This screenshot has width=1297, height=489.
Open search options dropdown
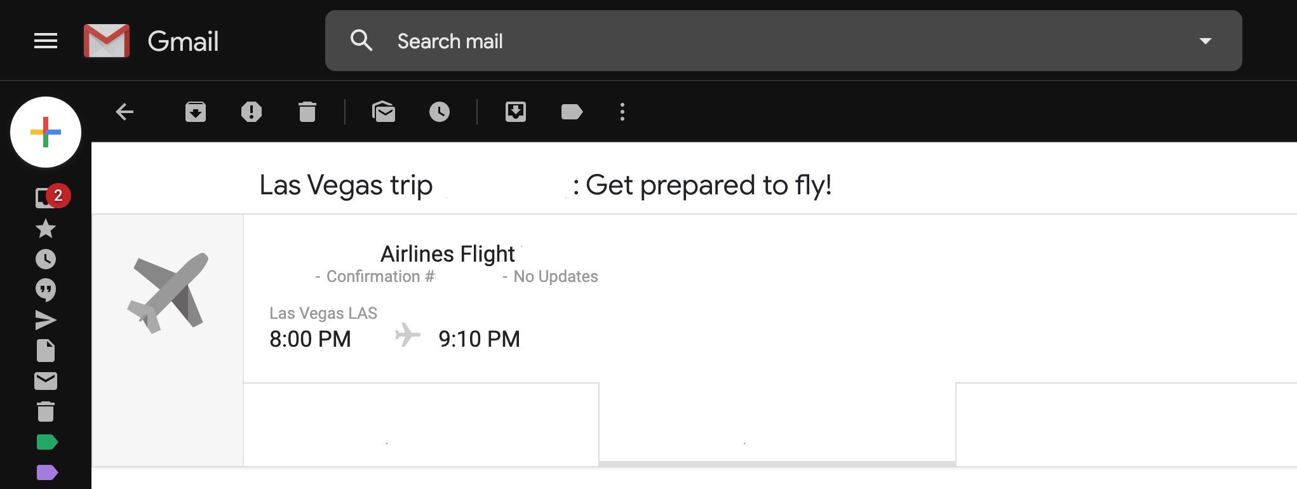(1205, 40)
